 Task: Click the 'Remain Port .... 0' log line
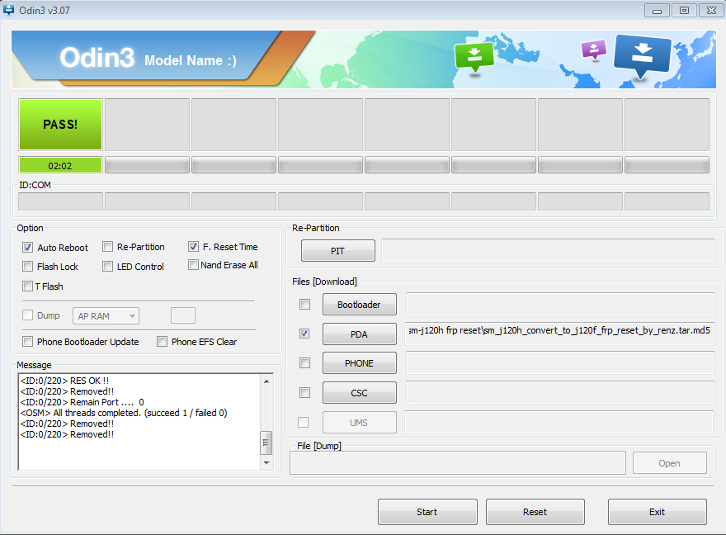(x=82, y=402)
